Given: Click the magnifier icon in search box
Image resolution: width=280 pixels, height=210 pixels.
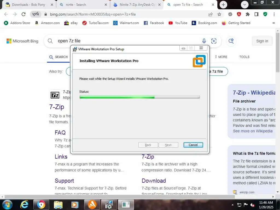Looking at the screenshot, I should point(50,41).
